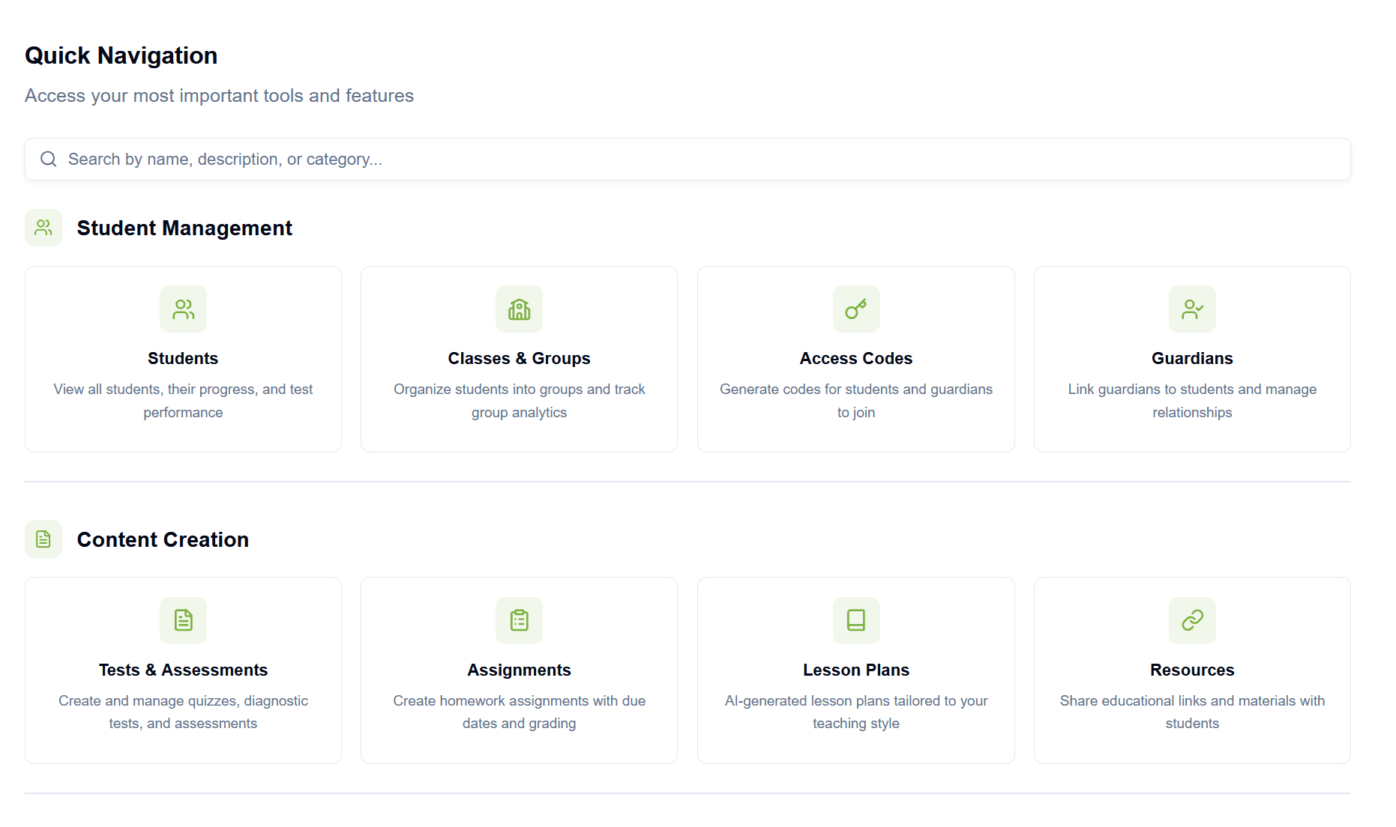Click the Resources link icon
This screenshot has height=827, width=1396.
(x=1192, y=620)
